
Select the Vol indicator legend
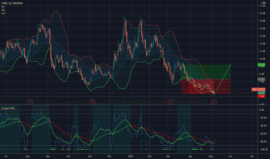point(3,13)
